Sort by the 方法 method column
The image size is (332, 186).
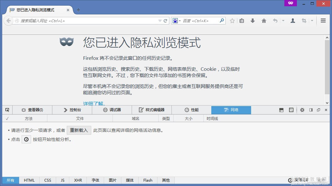click(29, 119)
